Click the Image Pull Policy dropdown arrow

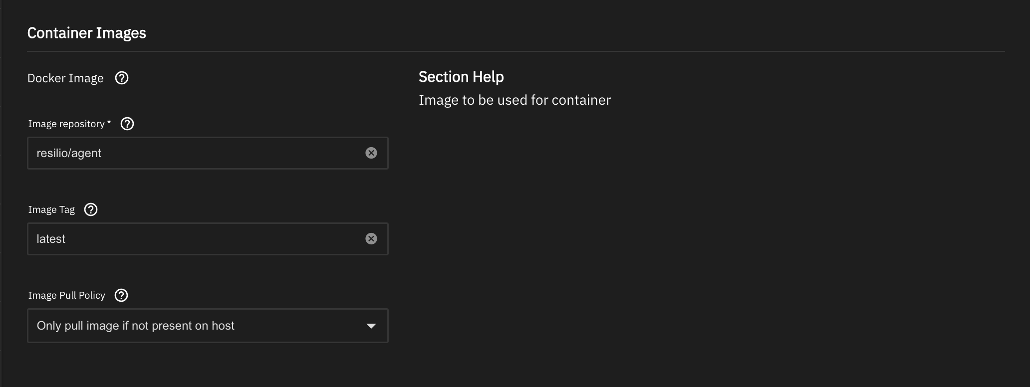[x=371, y=326]
